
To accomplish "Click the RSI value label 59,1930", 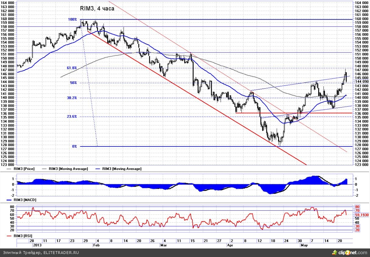I will pos(361,214).
